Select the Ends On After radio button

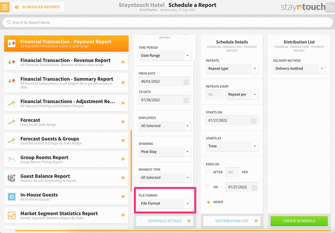click(208, 172)
